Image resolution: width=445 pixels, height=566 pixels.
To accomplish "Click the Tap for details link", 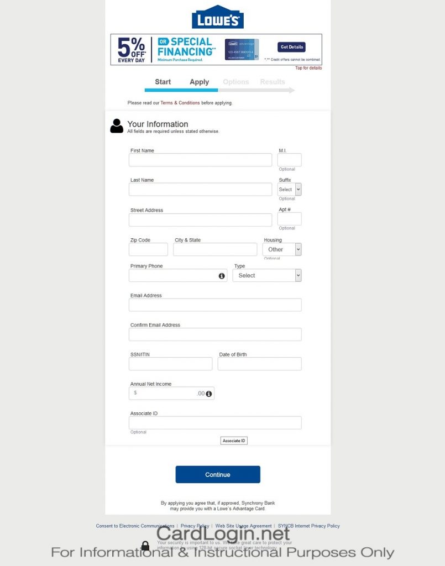I will pyautogui.click(x=308, y=68).
